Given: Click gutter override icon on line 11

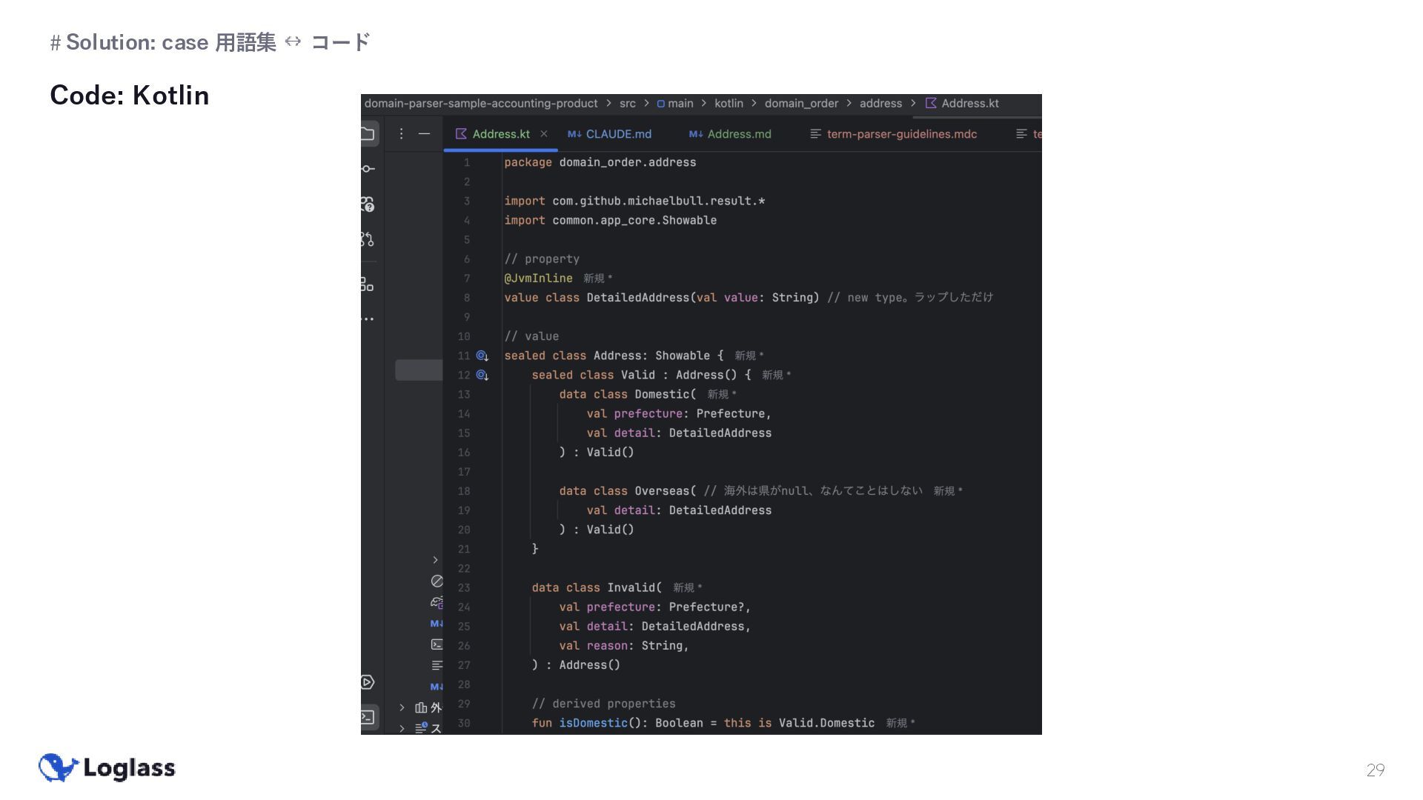Looking at the screenshot, I should click(x=482, y=356).
